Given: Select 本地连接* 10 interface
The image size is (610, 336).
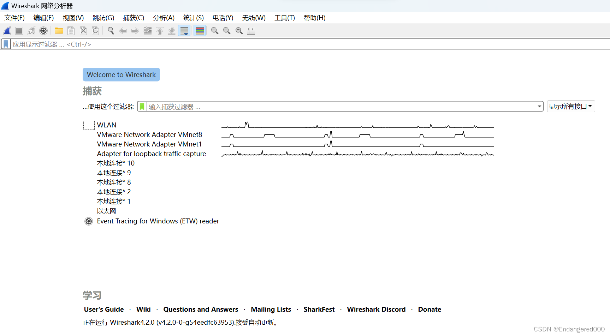Looking at the screenshot, I should 116,163.
